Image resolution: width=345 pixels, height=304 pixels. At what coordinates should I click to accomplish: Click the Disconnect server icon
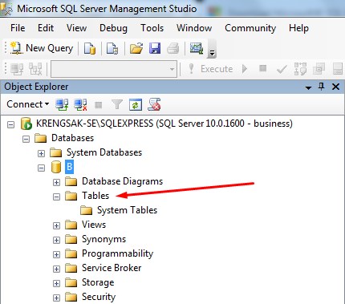click(80, 104)
